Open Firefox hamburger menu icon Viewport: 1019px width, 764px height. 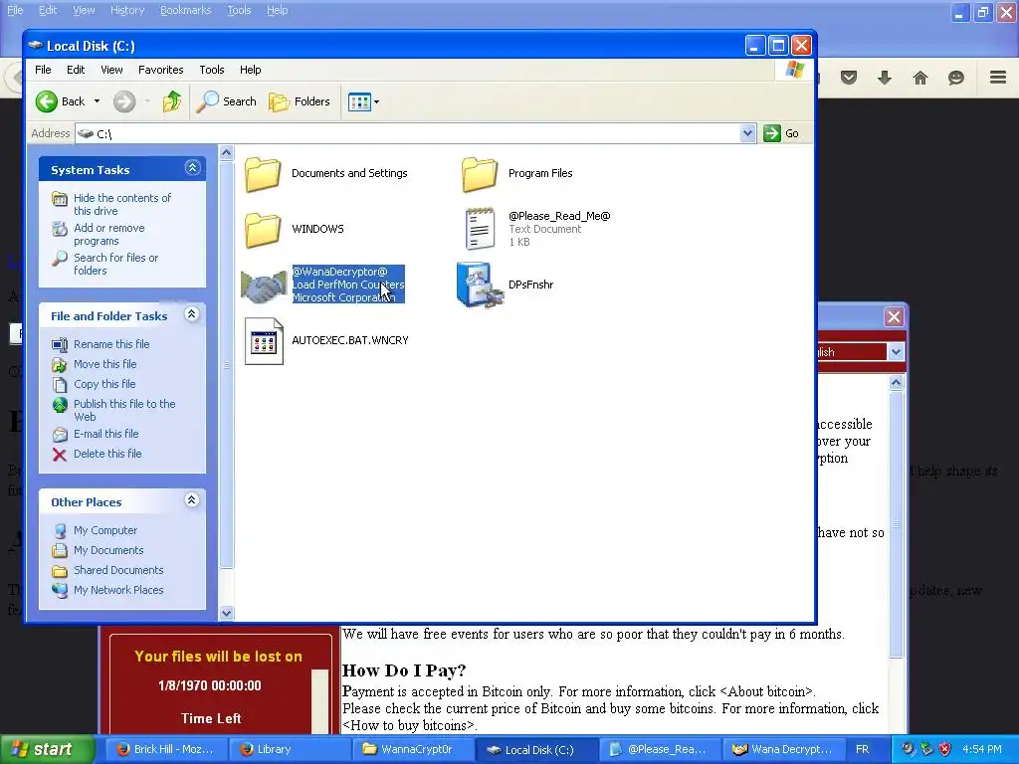[x=998, y=78]
